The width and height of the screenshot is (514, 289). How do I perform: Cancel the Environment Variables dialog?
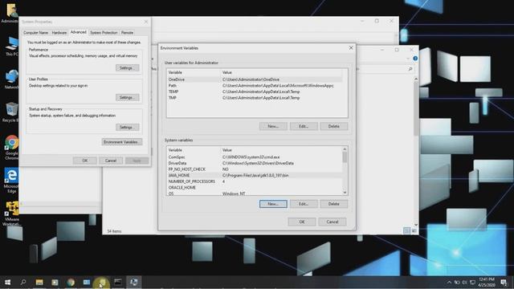click(x=332, y=222)
